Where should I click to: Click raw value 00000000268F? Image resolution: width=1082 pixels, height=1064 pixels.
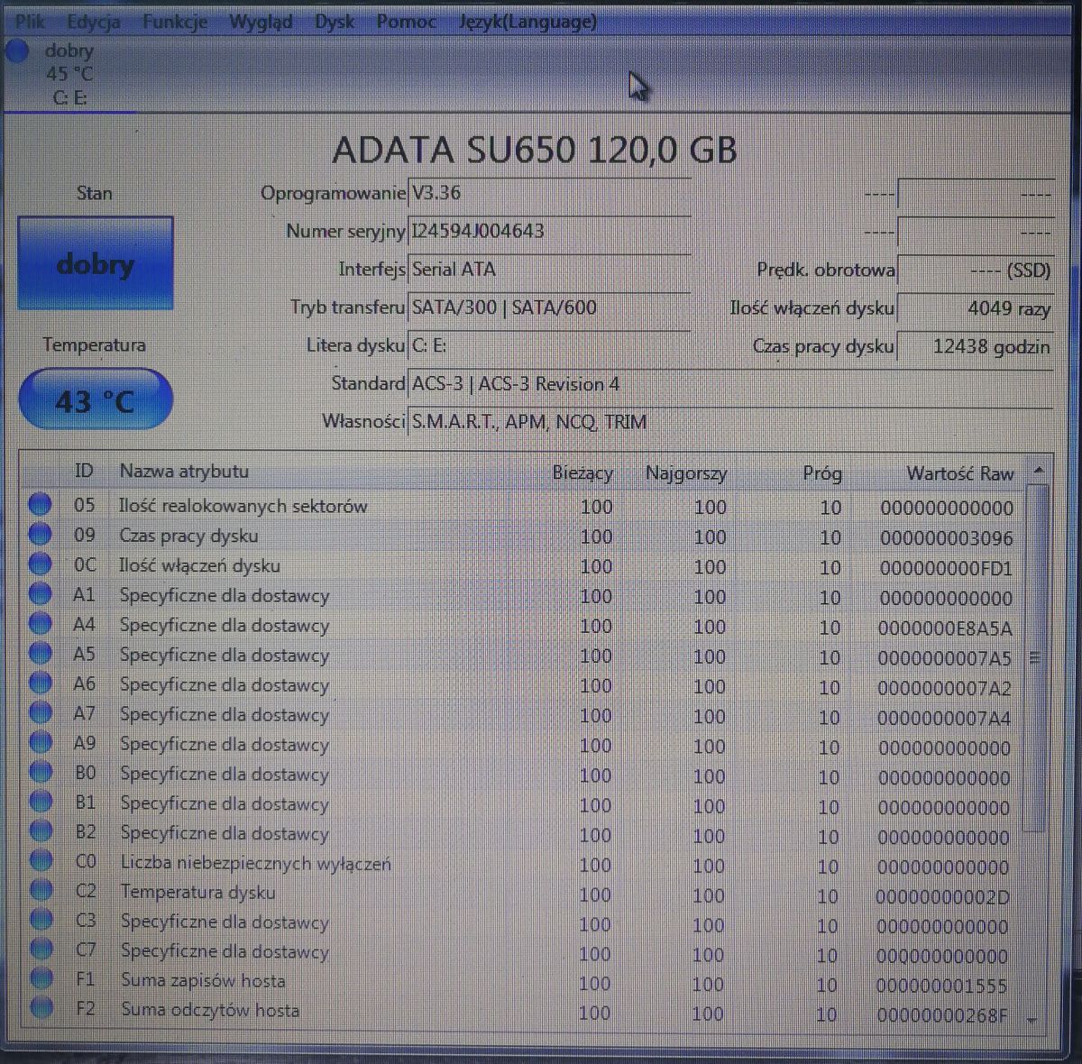[941, 1015]
